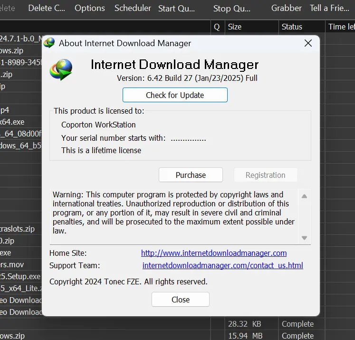Open the contact_us.html support team link
This screenshot has height=340, width=355.
222,265
